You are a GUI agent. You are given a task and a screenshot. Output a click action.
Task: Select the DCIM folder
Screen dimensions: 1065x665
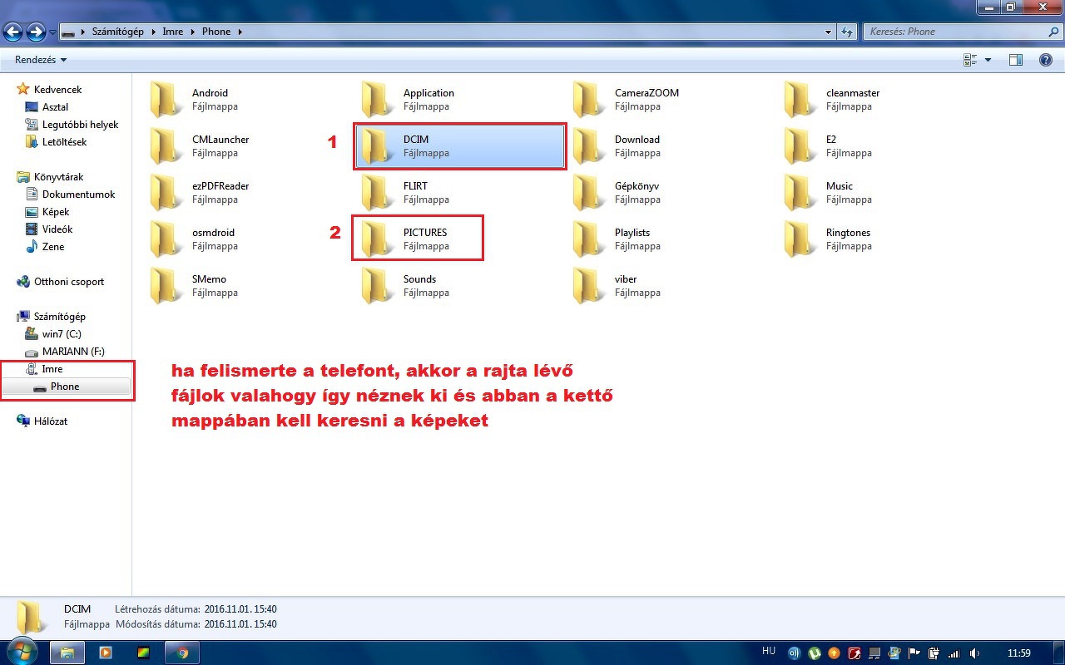click(x=460, y=146)
